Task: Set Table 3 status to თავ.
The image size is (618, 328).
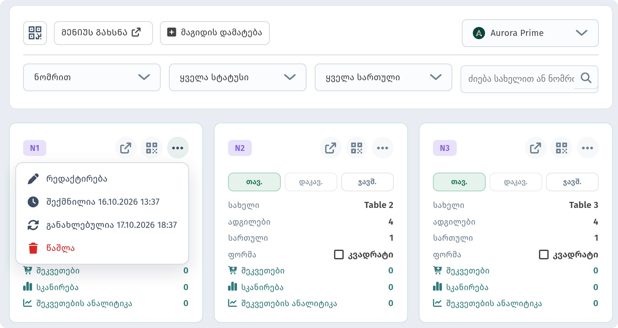Action: click(x=459, y=182)
